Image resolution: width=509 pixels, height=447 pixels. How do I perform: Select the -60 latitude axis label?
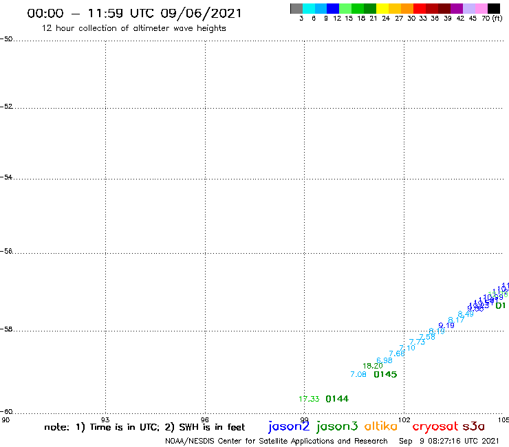point(6,412)
